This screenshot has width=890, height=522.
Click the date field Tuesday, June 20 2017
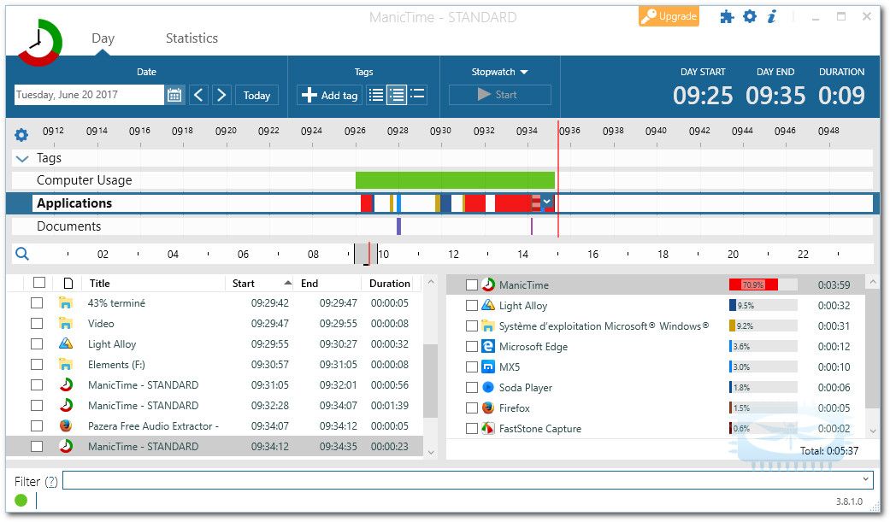(89, 95)
